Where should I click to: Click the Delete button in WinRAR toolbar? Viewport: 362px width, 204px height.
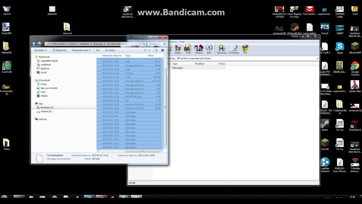(x=178, y=49)
